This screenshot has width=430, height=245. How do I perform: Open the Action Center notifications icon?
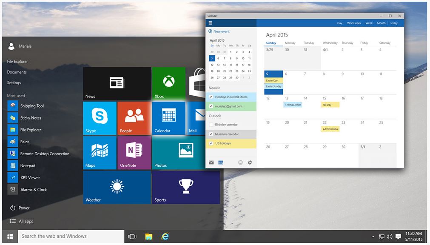(x=398, y=236)
